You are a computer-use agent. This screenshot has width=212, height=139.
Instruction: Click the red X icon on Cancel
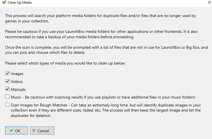pos(34,131)
